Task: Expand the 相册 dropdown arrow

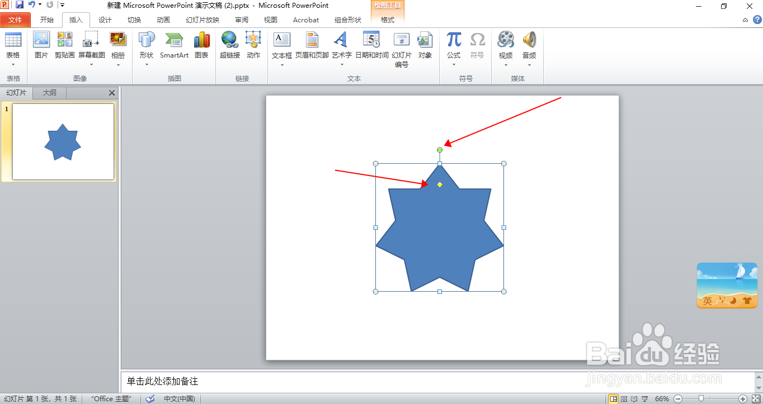Action: pos(118,65)
